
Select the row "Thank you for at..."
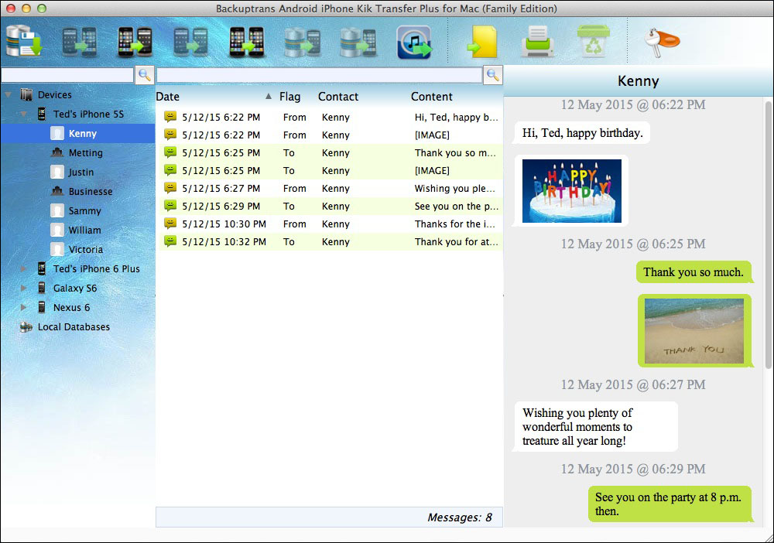pos(330,241)
